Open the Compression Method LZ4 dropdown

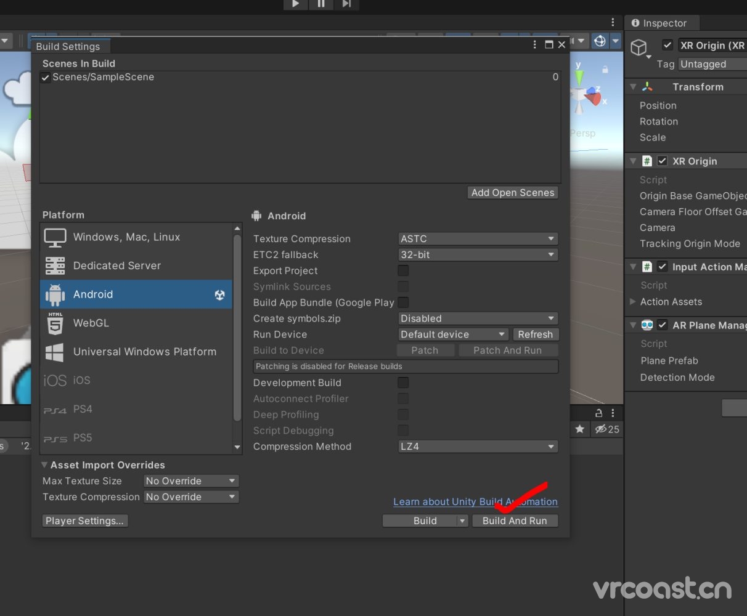(x=478, y=446)
